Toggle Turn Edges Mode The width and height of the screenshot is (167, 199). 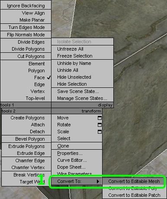[26, 27]
